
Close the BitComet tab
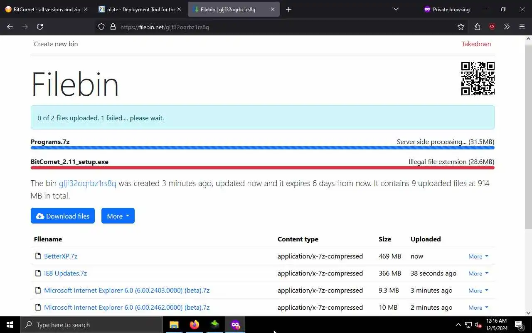click(86, 9)
